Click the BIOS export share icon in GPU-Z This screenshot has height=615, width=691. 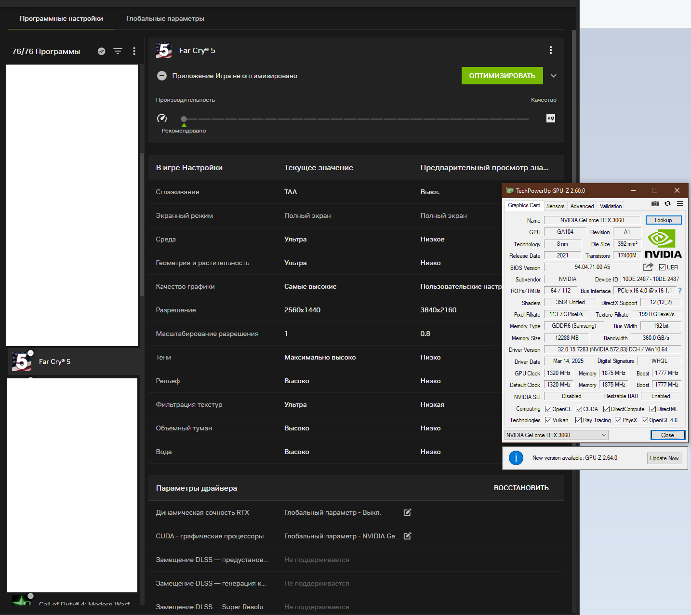[648, 267]
